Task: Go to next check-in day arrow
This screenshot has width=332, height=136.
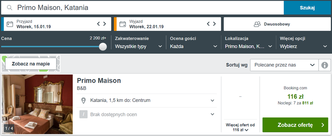Action: pyautogui.click(x=105, y=24)
